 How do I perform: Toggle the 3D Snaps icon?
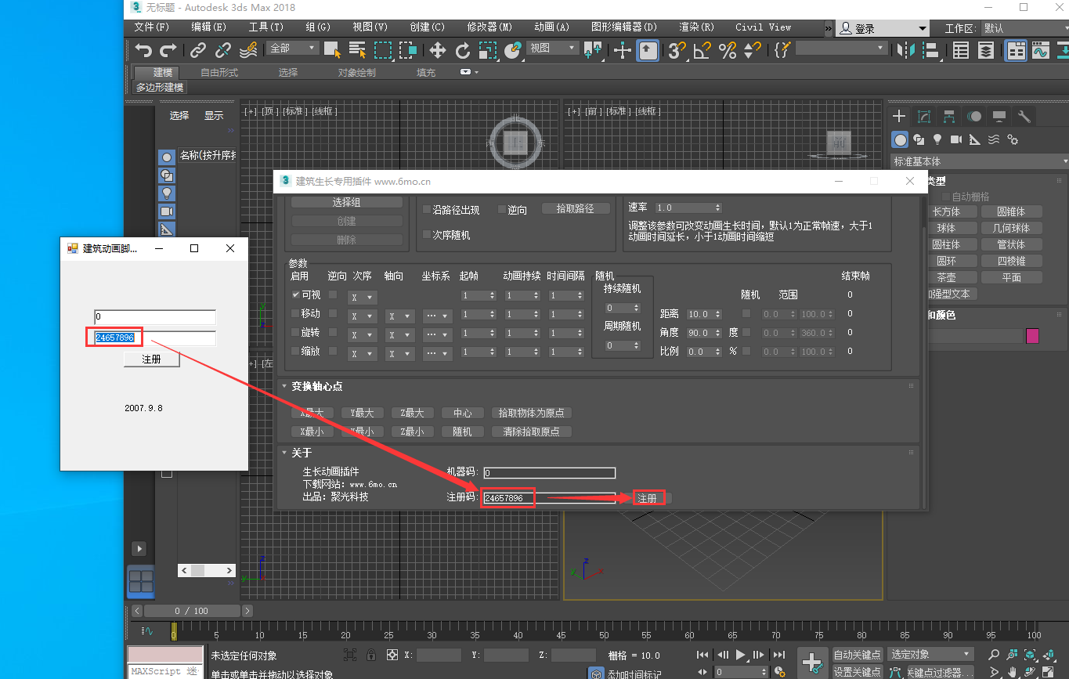677,50
